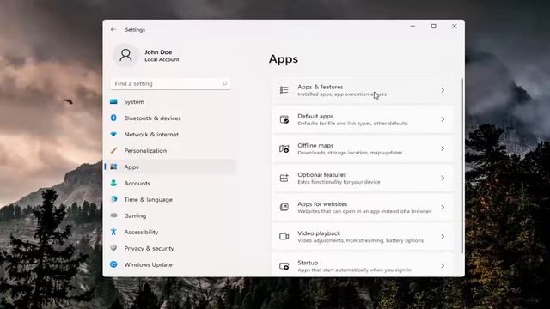Viewport: 550px width, 309px height.
Task: Click the Apps for websites icon
Action: click(x=284, y=208)
